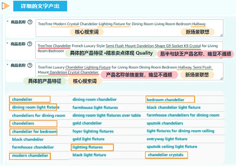The image size is (236, 166).
Task: Click the help icon beside the first 商品名称 label
Action: click(x=30, y=23)
